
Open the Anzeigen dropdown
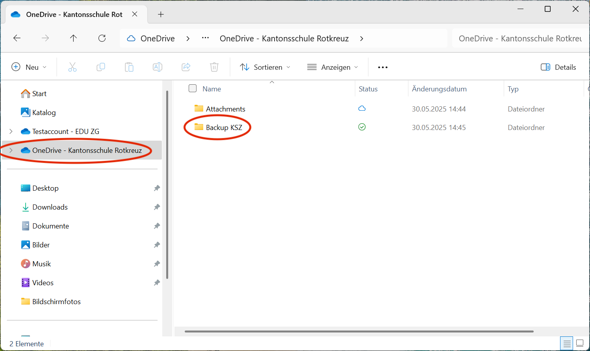pos(333,67)
